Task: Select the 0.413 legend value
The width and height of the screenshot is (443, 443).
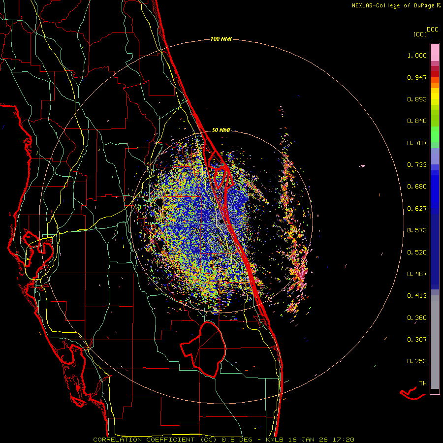Action: pyautogui.click(x=417, y=296)
